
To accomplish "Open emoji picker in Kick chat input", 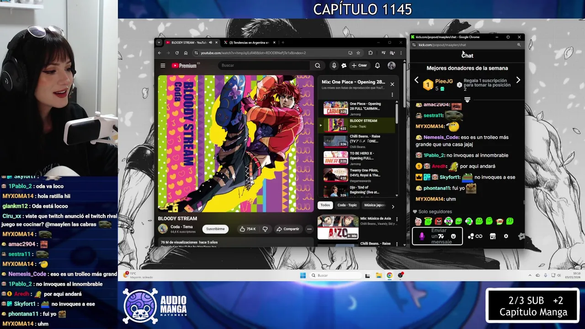I will [x=453, y=236].
